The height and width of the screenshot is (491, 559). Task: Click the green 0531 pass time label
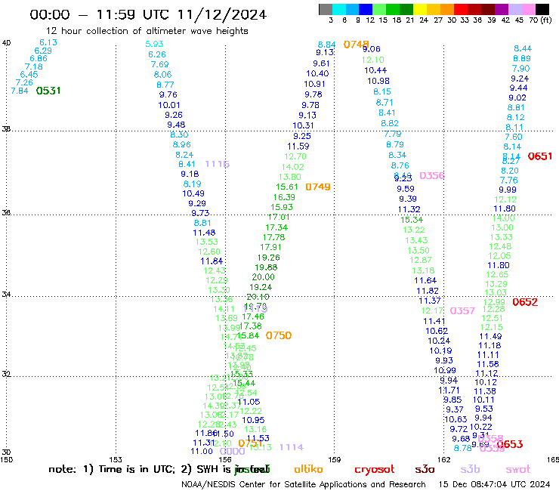[48, 91]
